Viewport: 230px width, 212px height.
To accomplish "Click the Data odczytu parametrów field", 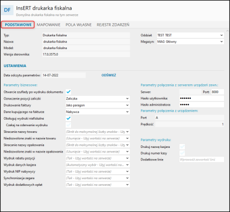I will coord(64,75).
